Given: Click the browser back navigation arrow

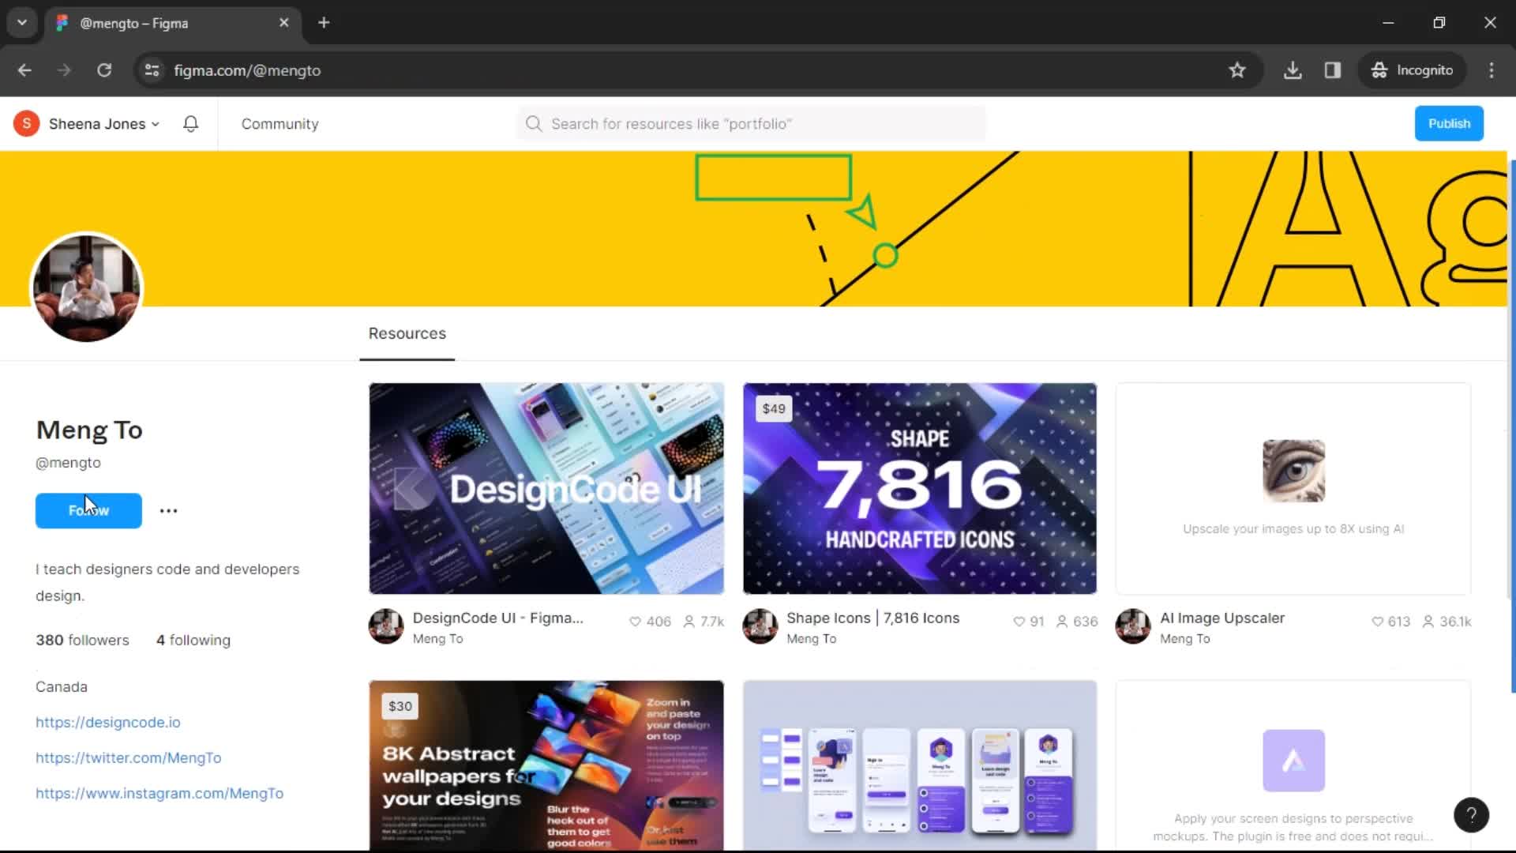Looking at the screenshot, I should (25, 70).
